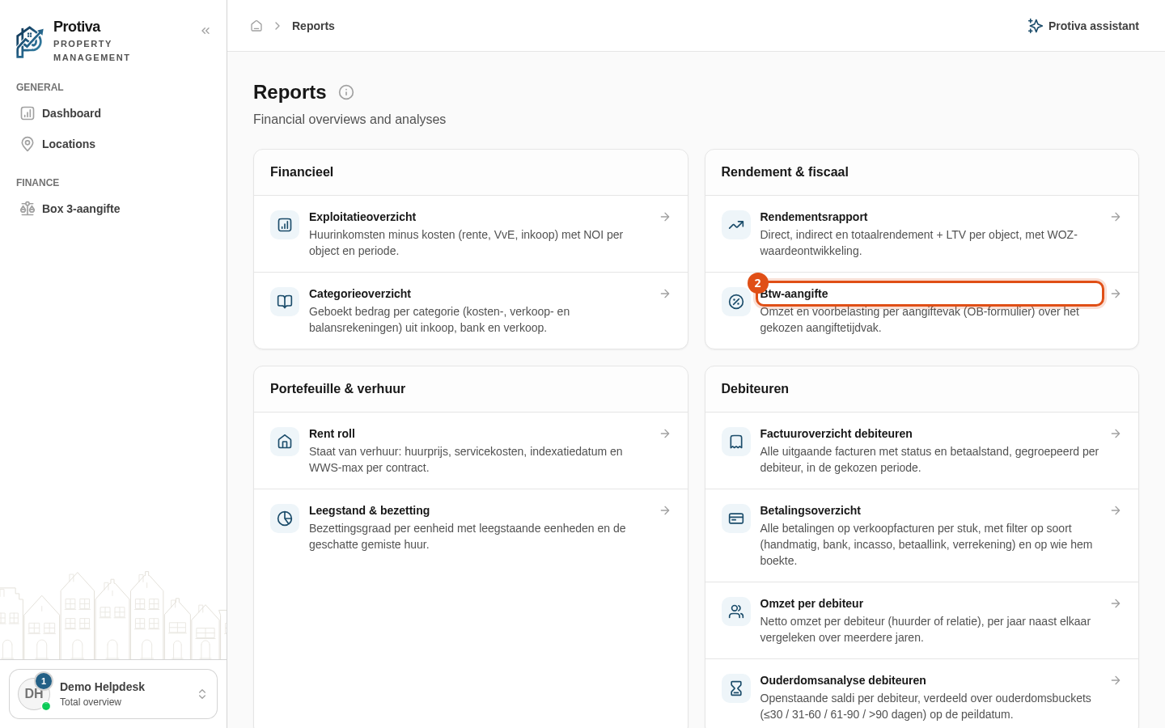The height and width of the screenshot is (728, 1165).
Task: Click the Reports info icon
Action: [346, 92]
